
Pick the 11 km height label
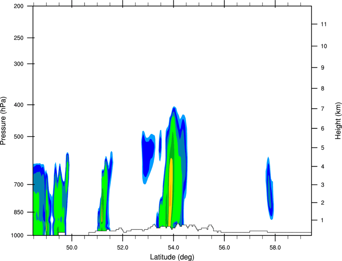click(323, 24)
